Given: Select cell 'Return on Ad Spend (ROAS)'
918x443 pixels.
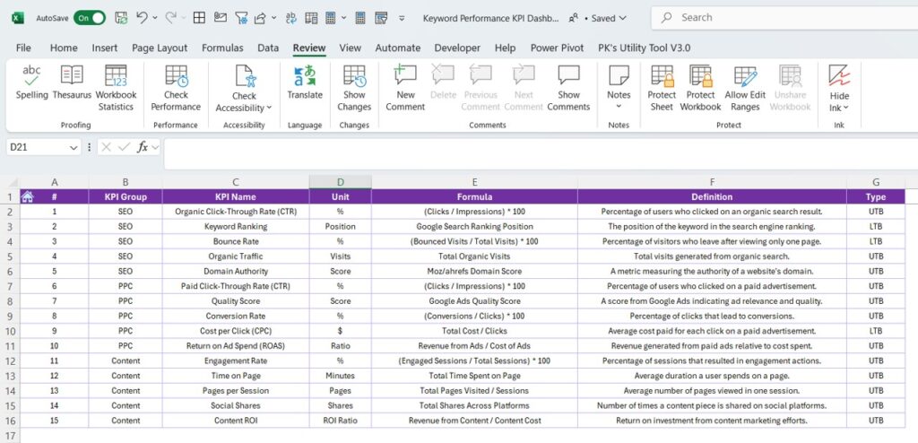Looking at the screenshot, I should click(x=236, y=346).
